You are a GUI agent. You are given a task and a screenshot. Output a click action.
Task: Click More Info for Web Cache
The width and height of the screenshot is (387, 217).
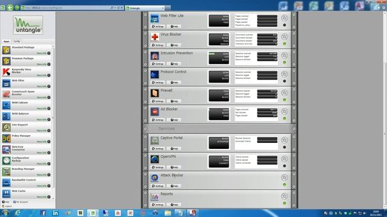(44, 197)
